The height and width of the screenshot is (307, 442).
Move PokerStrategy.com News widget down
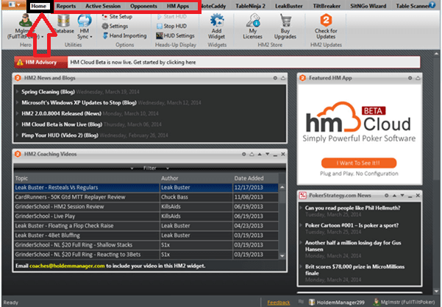pyautogui.click(x=402, y=195)
